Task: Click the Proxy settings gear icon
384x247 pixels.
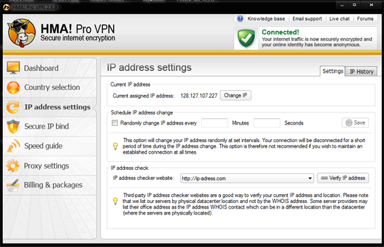Action: (13, 166)
